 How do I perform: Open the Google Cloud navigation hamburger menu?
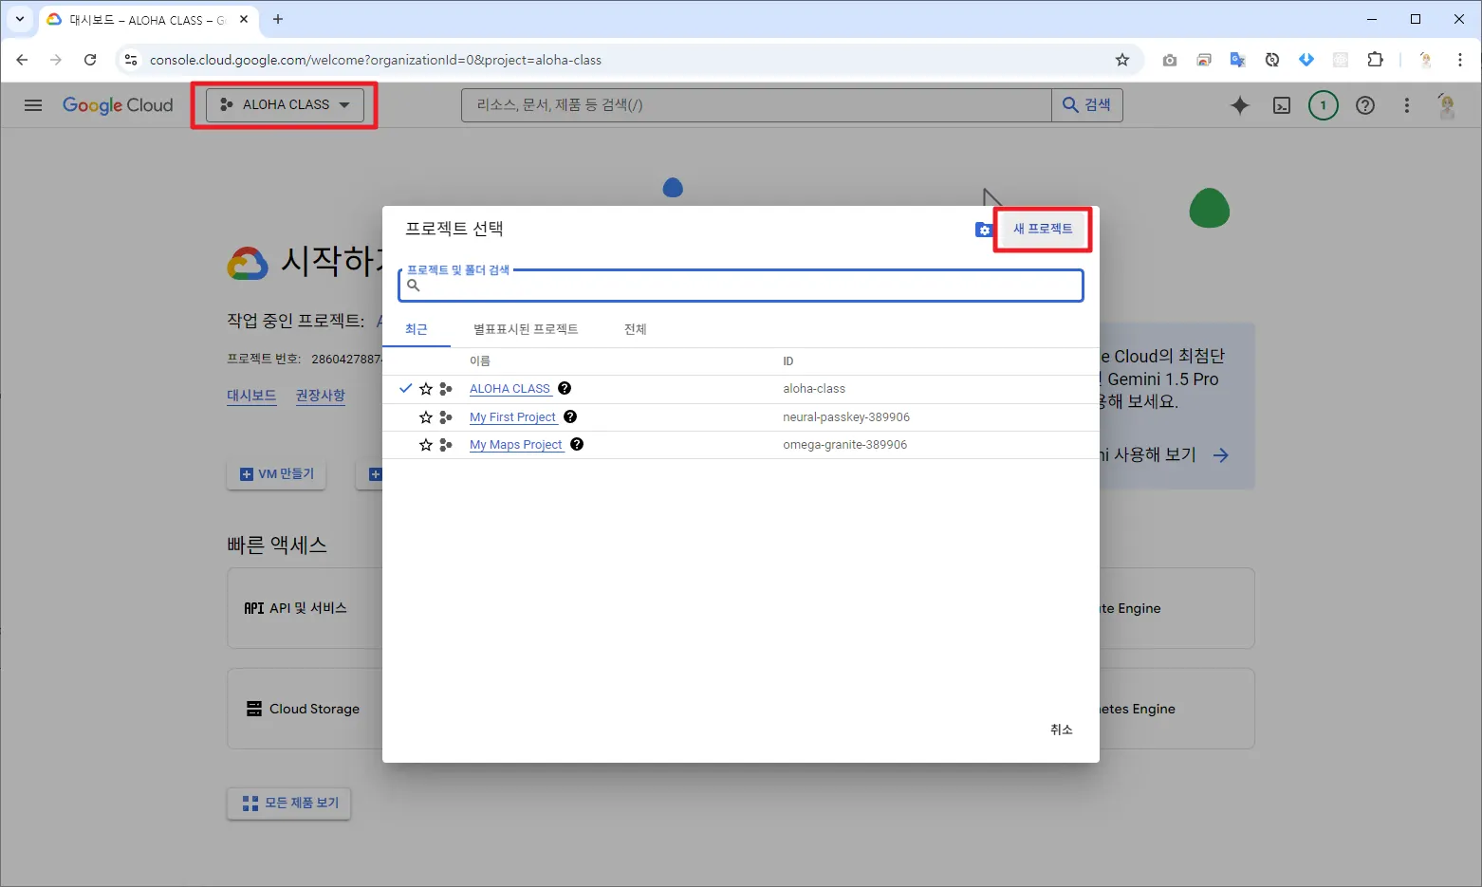tap(33, 105)
